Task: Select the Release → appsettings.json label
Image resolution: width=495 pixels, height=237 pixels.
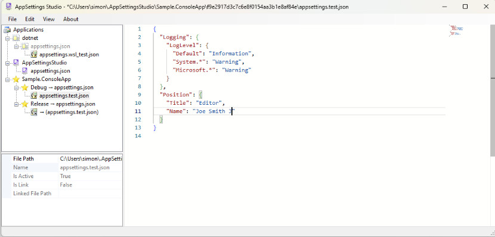Action: [x=63, y=104]
